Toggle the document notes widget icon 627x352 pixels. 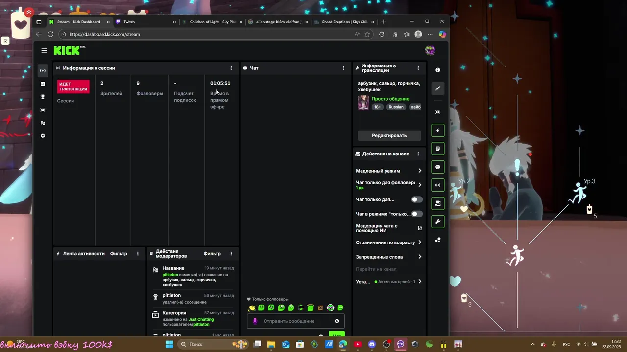click(x=438, y=149)
